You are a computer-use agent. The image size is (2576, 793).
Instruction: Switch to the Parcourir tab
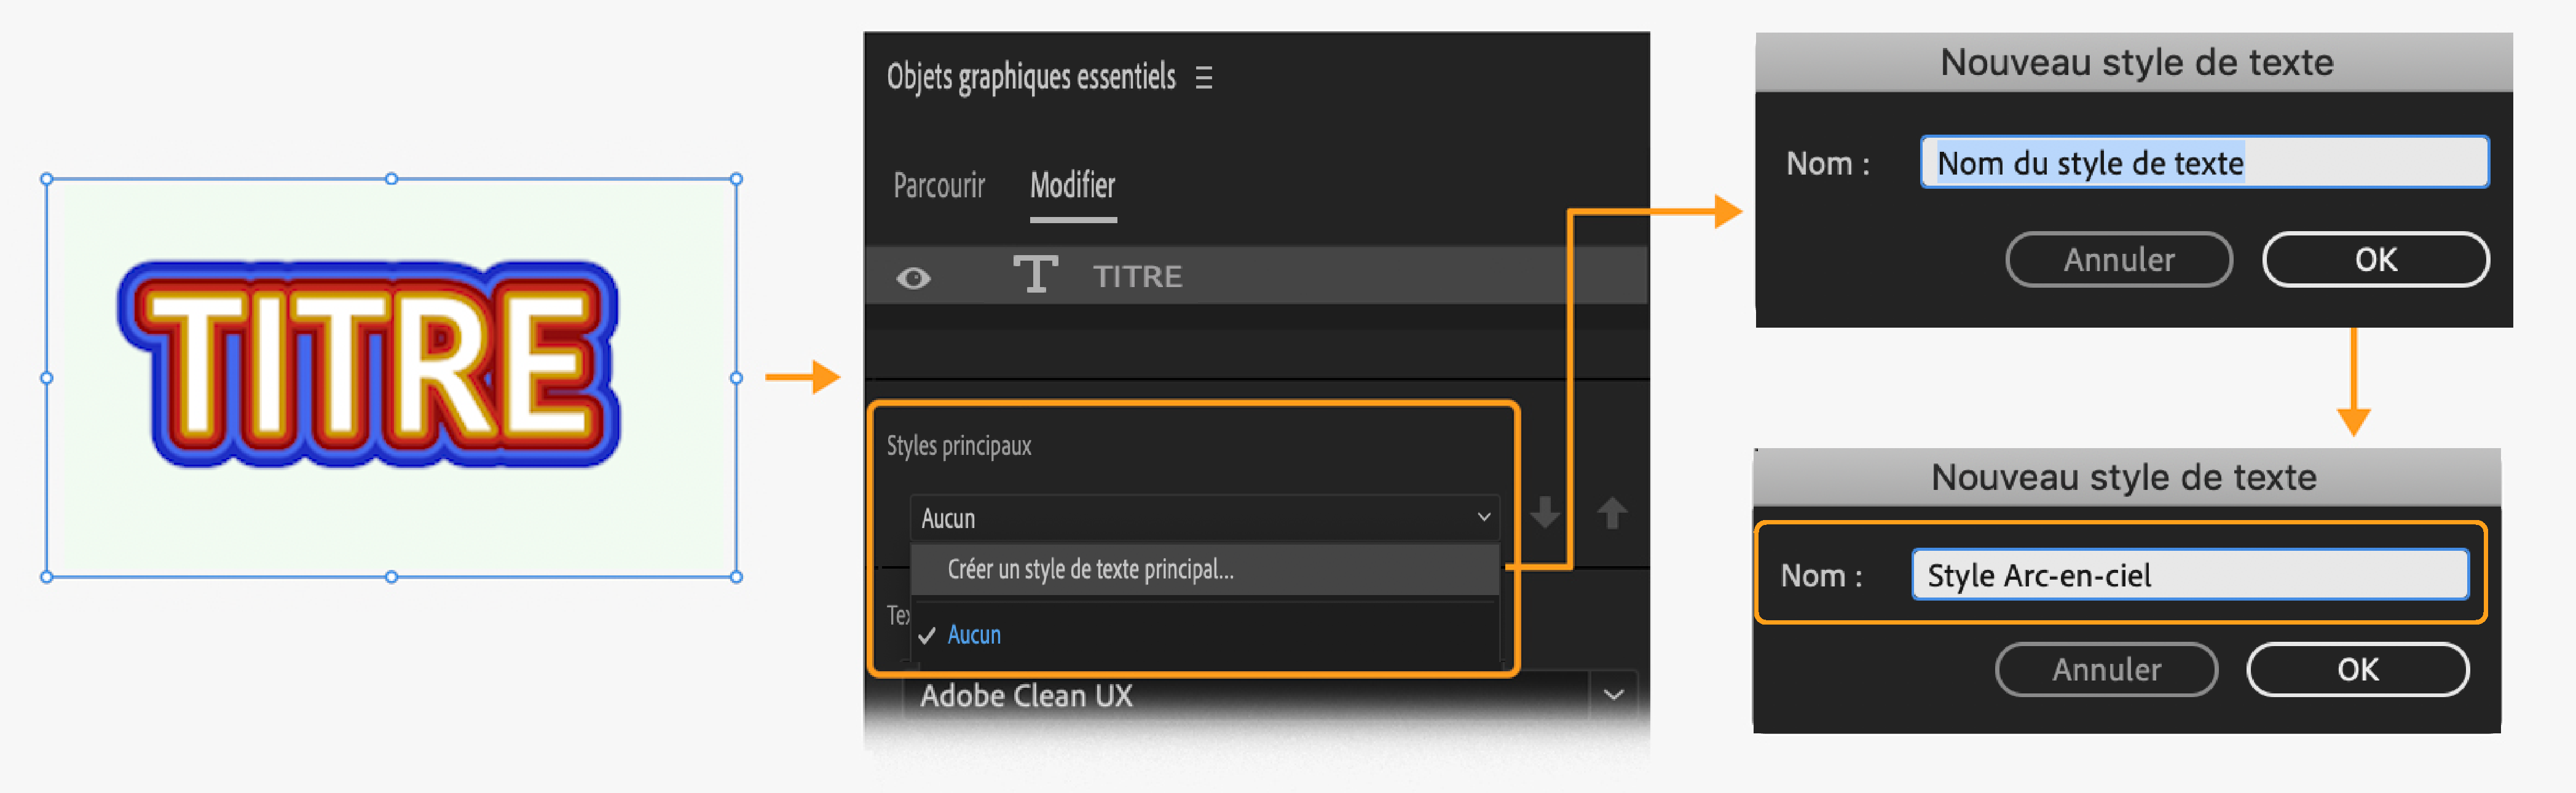point(938,186)
